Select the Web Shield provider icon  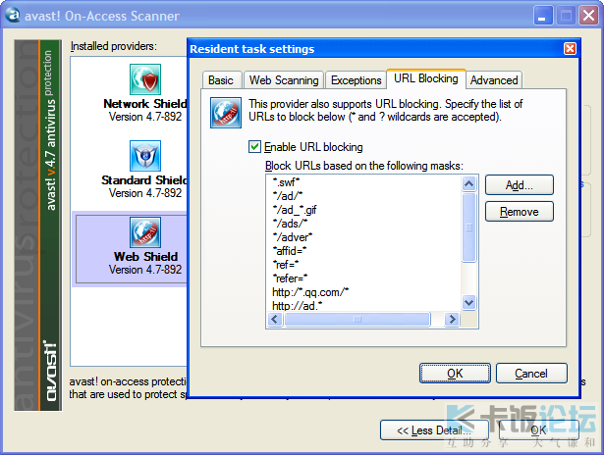click(x=145, y=232)
